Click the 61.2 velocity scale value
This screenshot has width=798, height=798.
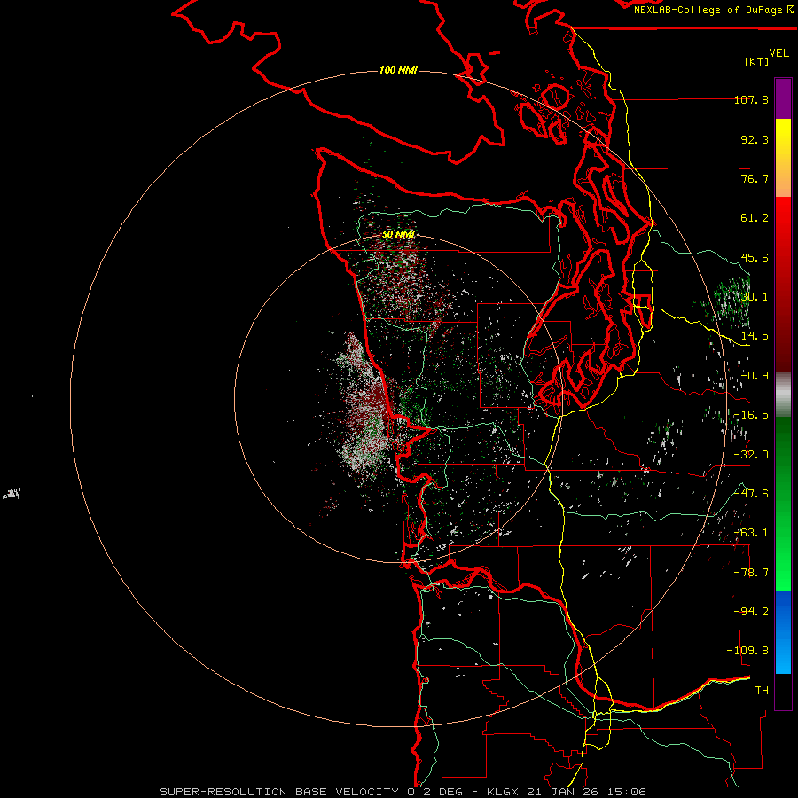point(755,218)
